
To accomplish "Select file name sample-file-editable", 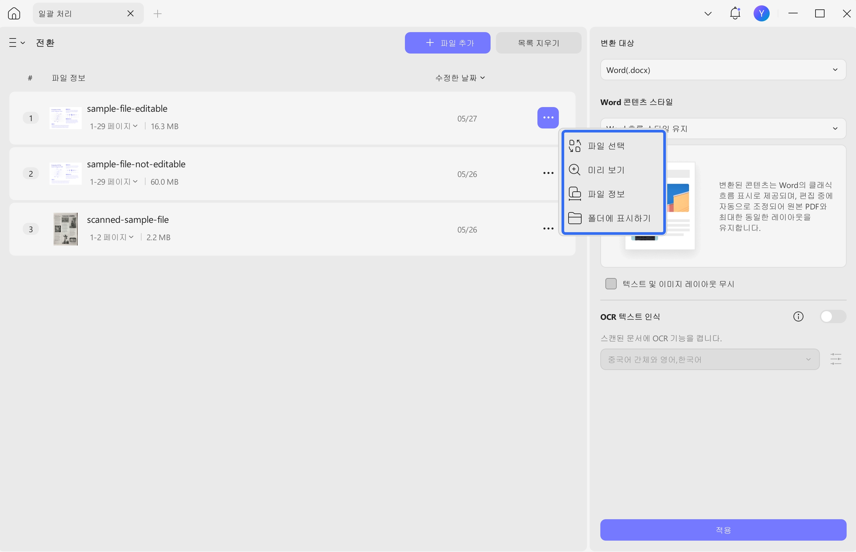I will [x=127, y=109].
